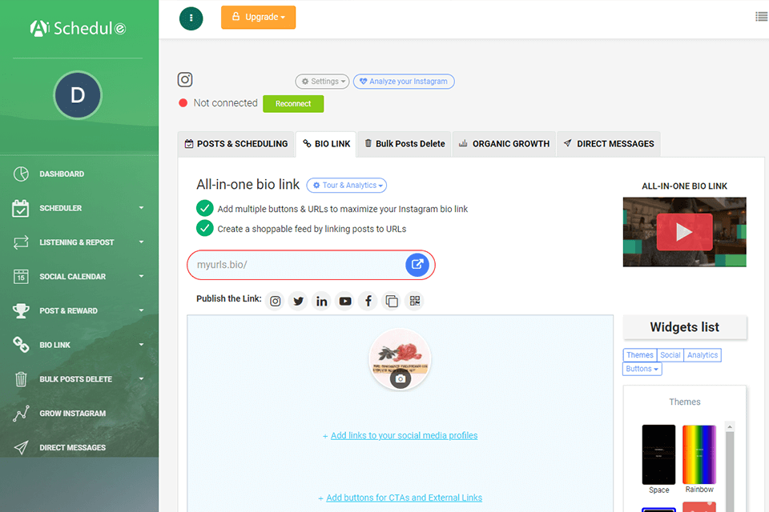Publish the link to Twitter
Screen dimensions: 769x512
(x=298, y=301)
